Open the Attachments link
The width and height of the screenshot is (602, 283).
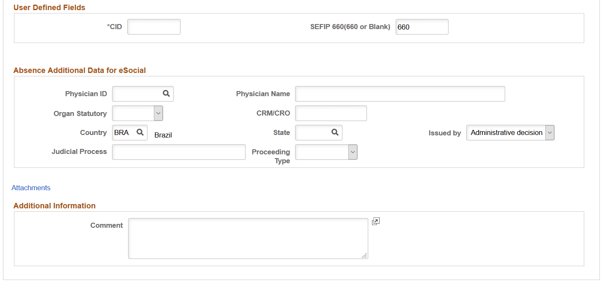(x=31, y=188)
